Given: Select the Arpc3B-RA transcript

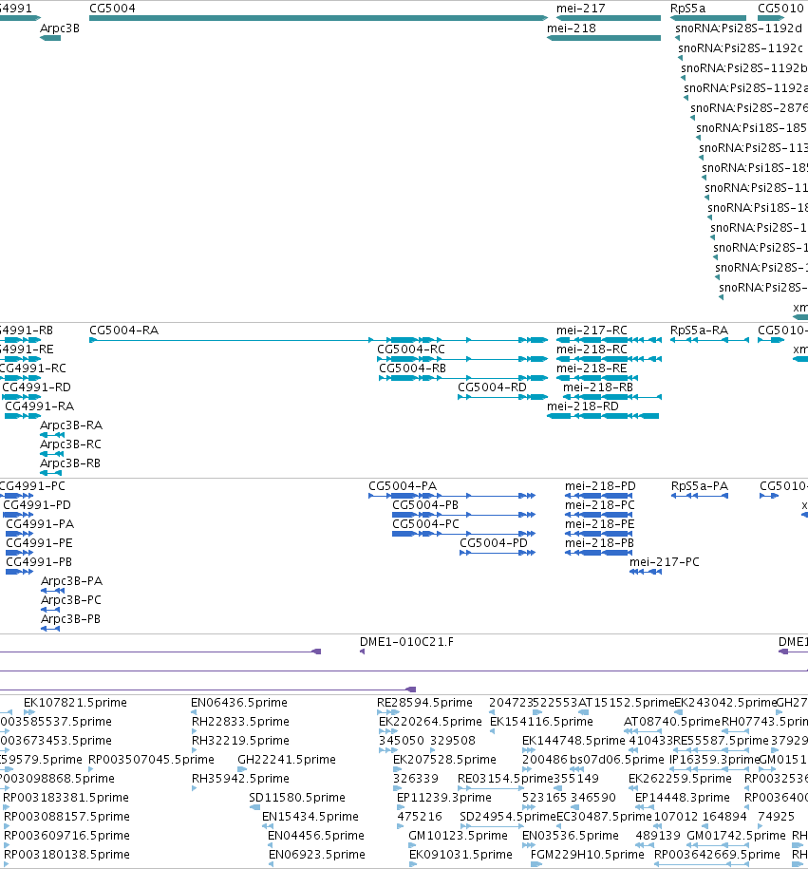Looking at the screenshot, I should click(71, 425).
